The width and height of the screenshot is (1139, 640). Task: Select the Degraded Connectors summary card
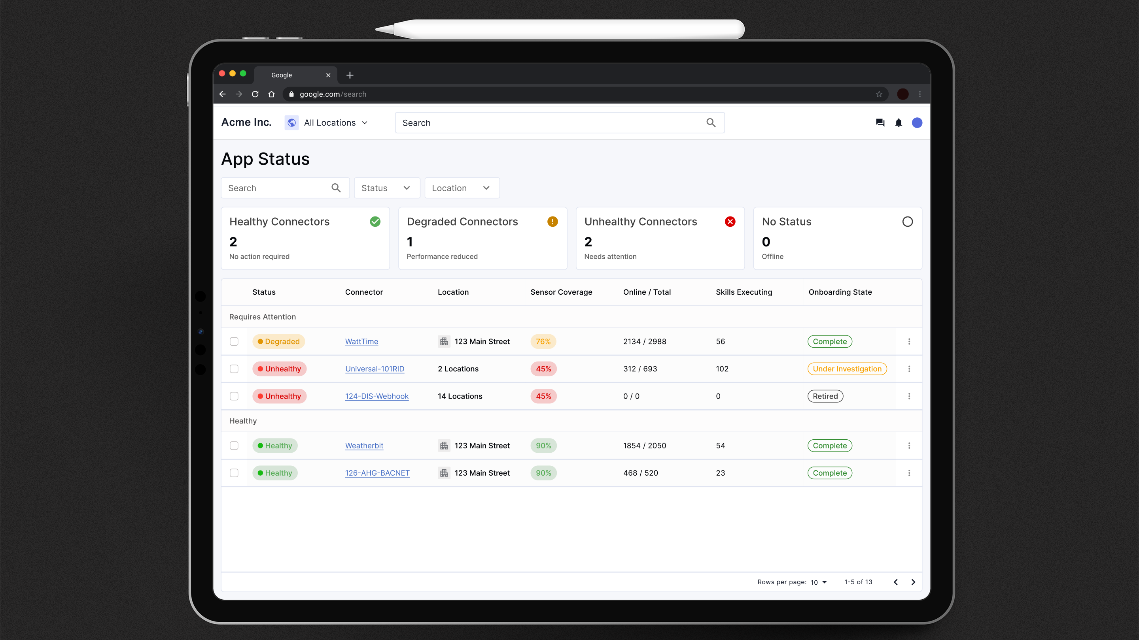(483, 239)
